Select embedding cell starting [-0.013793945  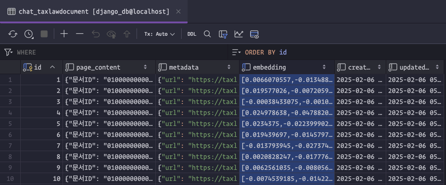287,146
